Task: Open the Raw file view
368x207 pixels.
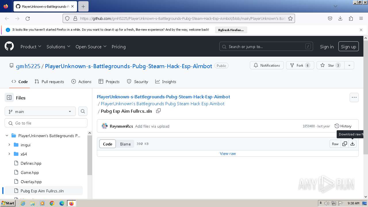Action: tap(335, 144)
